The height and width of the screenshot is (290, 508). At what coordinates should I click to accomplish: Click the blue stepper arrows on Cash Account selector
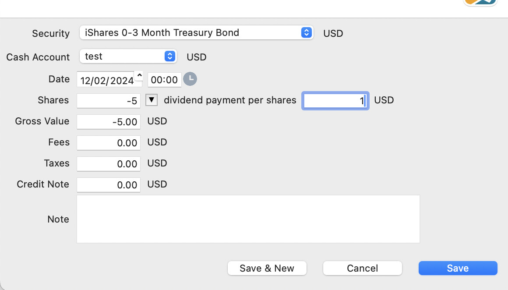(170, 56)
